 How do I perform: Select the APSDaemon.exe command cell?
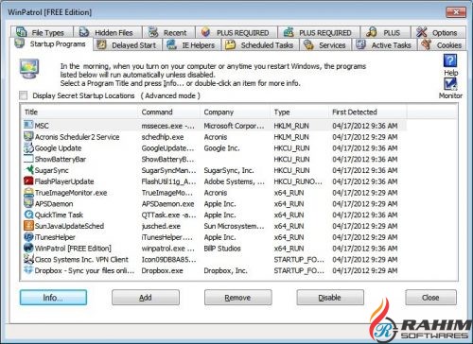[167, 204]
